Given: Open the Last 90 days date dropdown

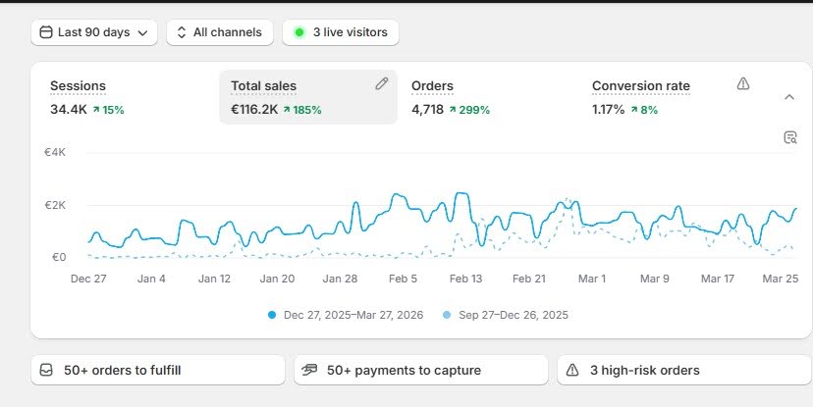Looking at the screenshot, I should pyautogui.click(x=94, y=32).
